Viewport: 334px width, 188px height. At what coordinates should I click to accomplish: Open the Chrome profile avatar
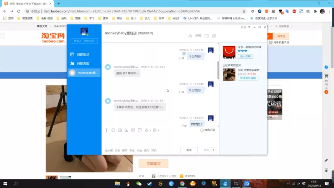pyautogui.click(x=322, y=11)
